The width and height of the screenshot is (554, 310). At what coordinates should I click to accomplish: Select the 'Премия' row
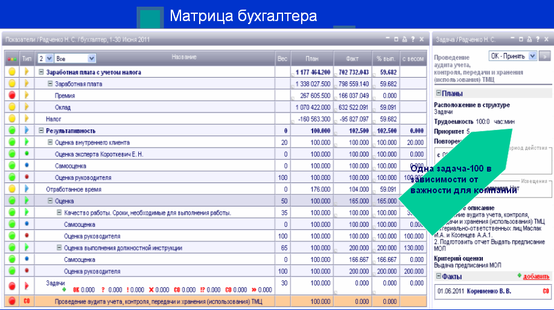coord(215,95)
